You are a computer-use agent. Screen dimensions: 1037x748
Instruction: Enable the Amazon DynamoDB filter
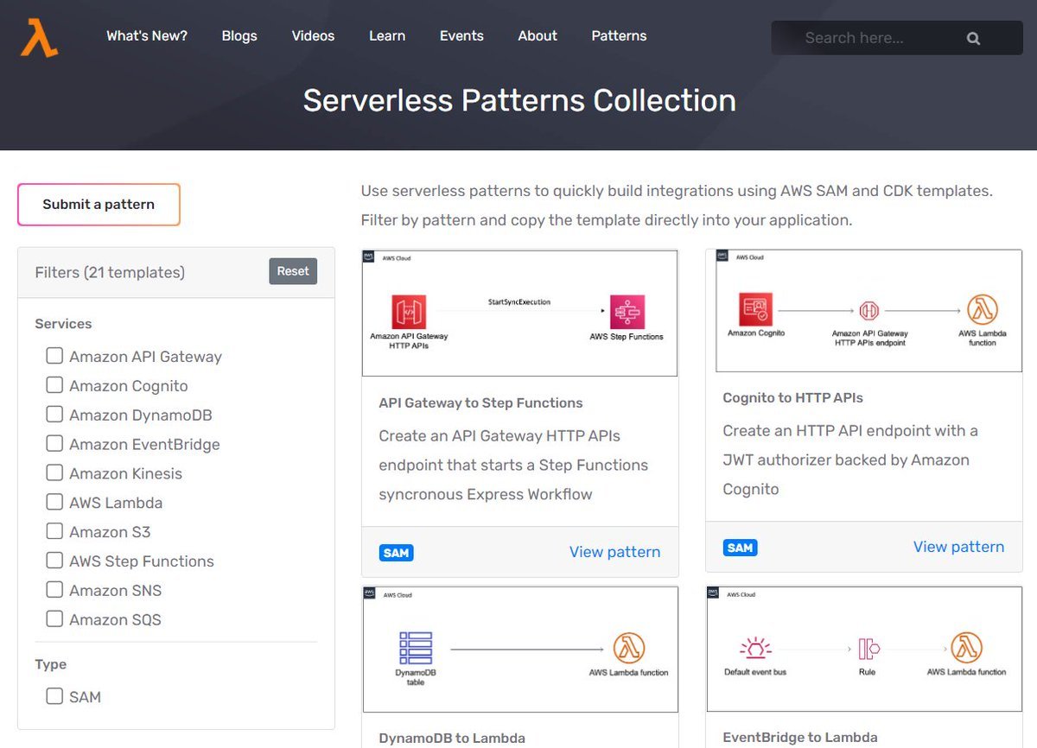[x=54, y=415]
